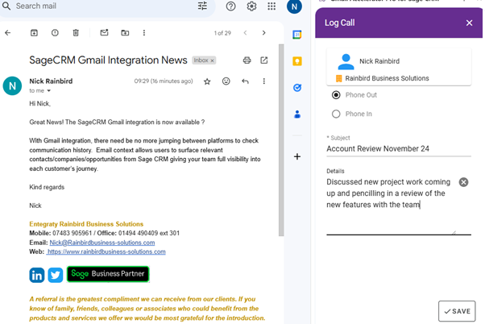Image resolution: width=485 pixels, height=324 pixels.
Task: Select the Phone Out radio button
Action: 336,95
